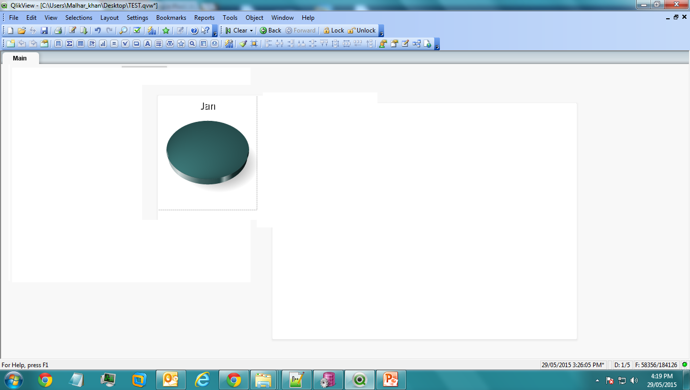690x390 pixels.
Task: Create a new Input Box object
Action: (x=114, y=44)
